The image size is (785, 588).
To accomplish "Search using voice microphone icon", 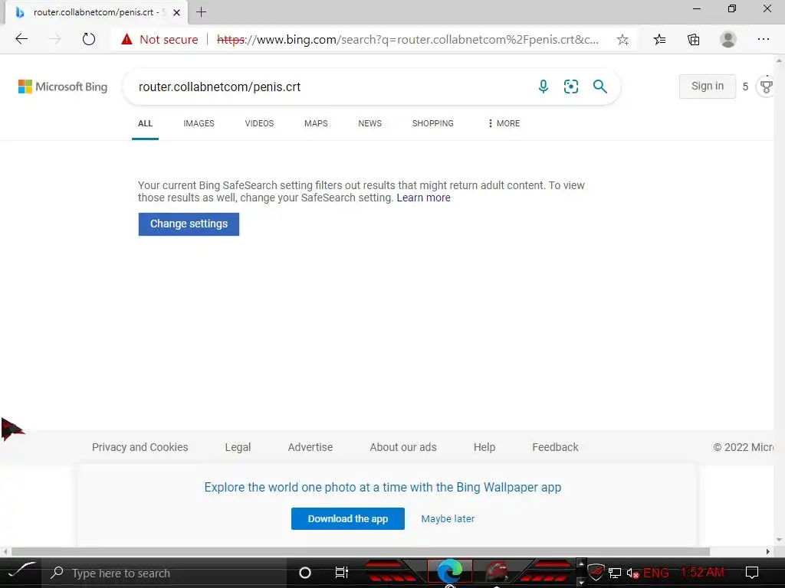I will (x=544, y=87).
